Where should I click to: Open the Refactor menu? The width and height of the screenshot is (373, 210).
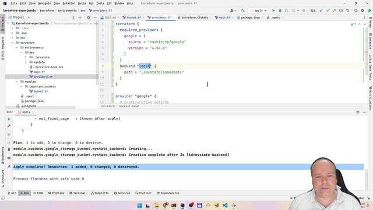pyautogui.click(x=69, y=3)
